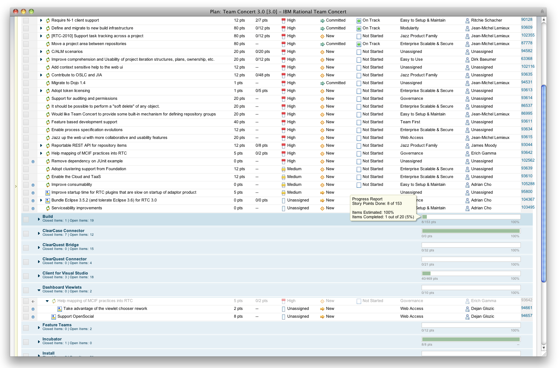560x368 pixels.
Task: Click High priority flag for Add context sensitive help
Action: 284,67
